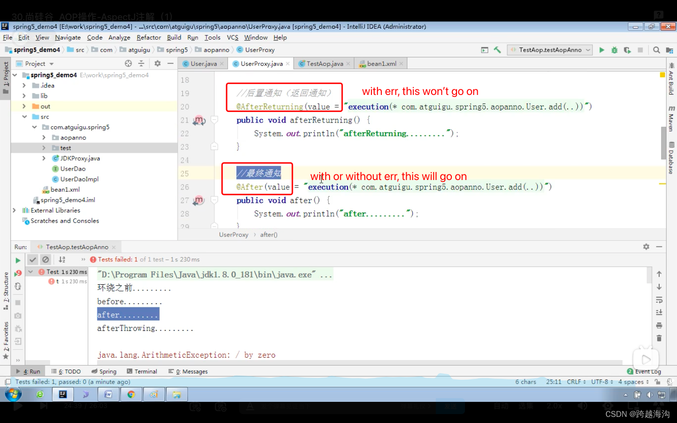Viewport: 677px width, 423px height.
Task: Jump up the stack trace arrow
Action: click(659, 274)
